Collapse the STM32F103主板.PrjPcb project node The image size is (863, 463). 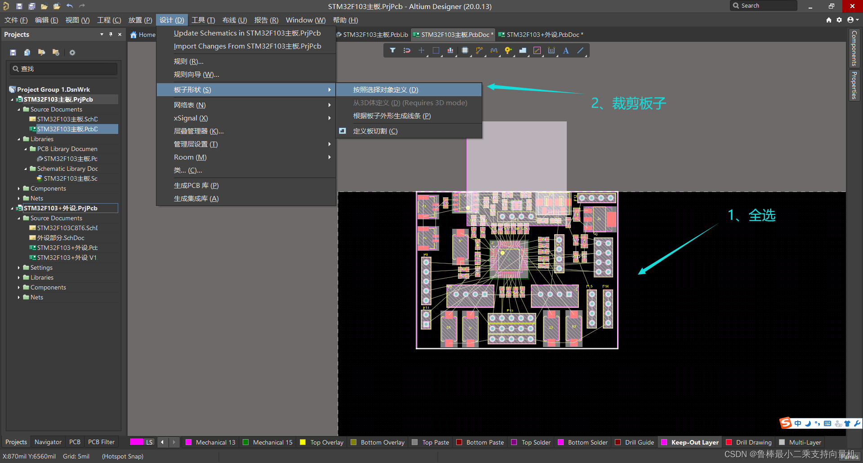click(x=12, y=100)
